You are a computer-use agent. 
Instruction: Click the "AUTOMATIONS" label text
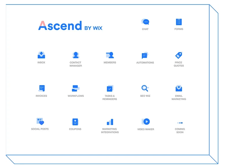(x=145, y=63)
